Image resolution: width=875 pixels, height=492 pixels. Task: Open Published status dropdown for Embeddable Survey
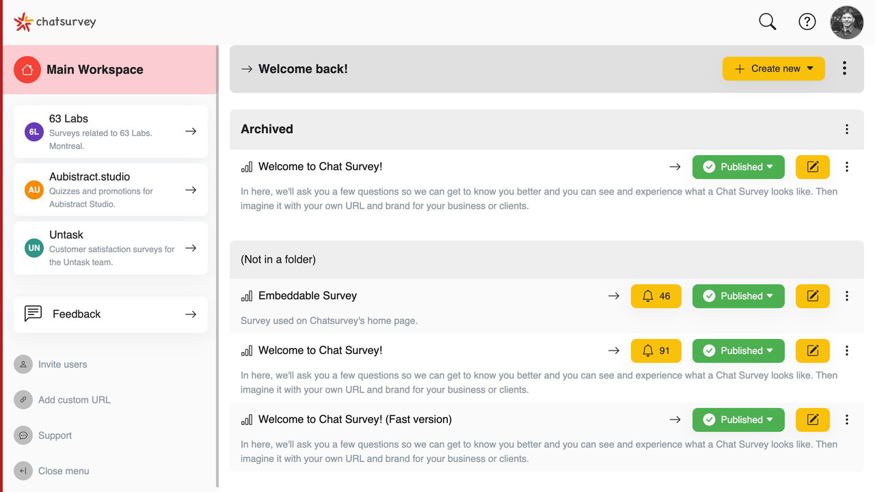point(738,296)
